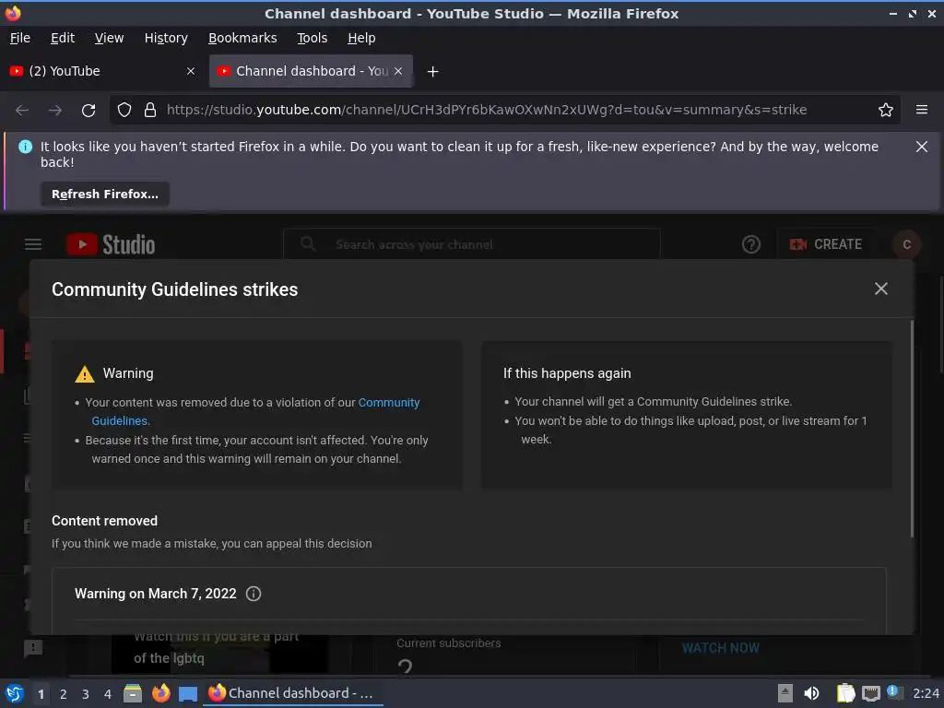This screenshot has width=944, height=708.
Task: Click the network tray icon
Action: pyautogui.click(x=870, y=694)
